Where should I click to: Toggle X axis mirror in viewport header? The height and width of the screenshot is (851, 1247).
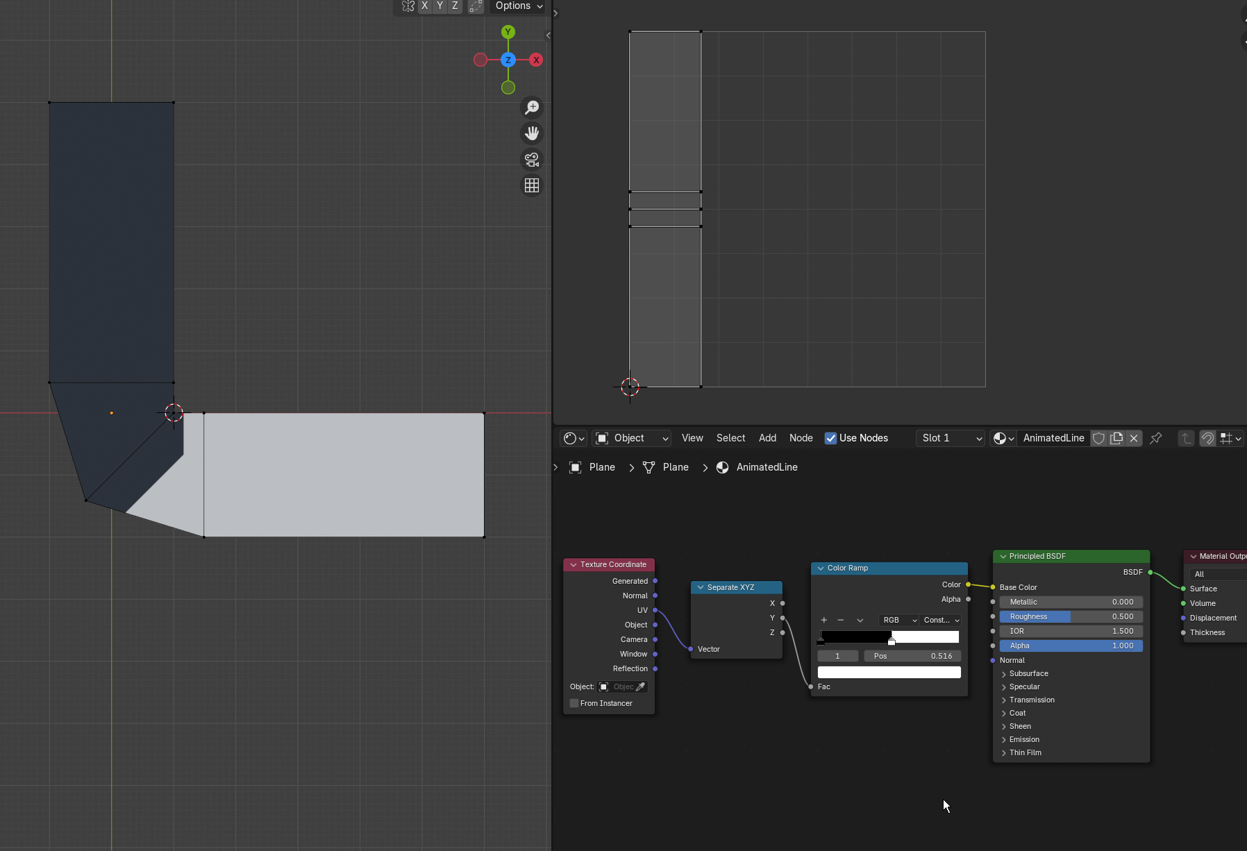click(425, 6)
